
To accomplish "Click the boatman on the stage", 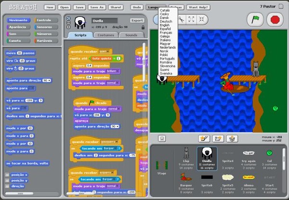I will coord(226,81).
